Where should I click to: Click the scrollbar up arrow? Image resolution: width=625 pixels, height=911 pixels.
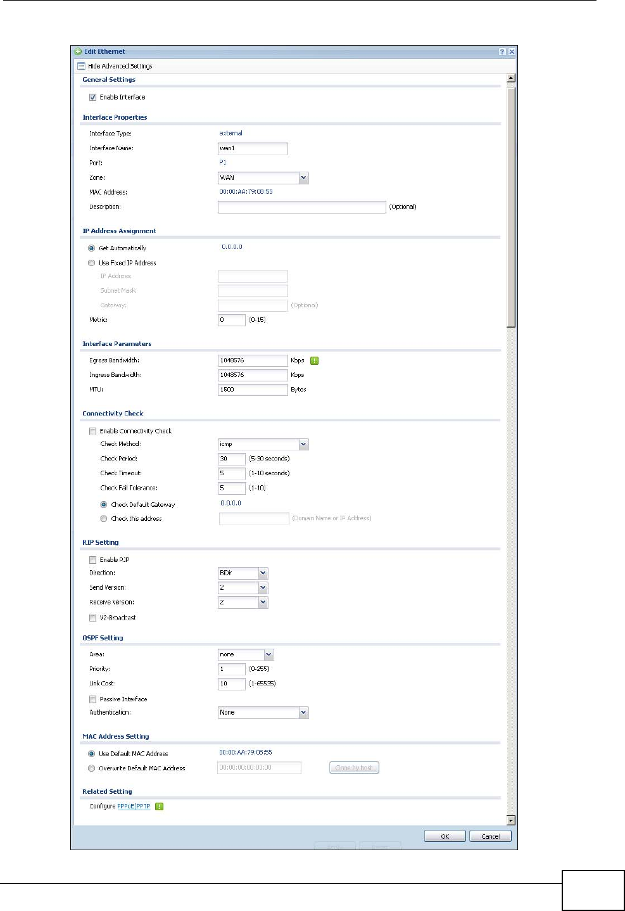point(511,79)
